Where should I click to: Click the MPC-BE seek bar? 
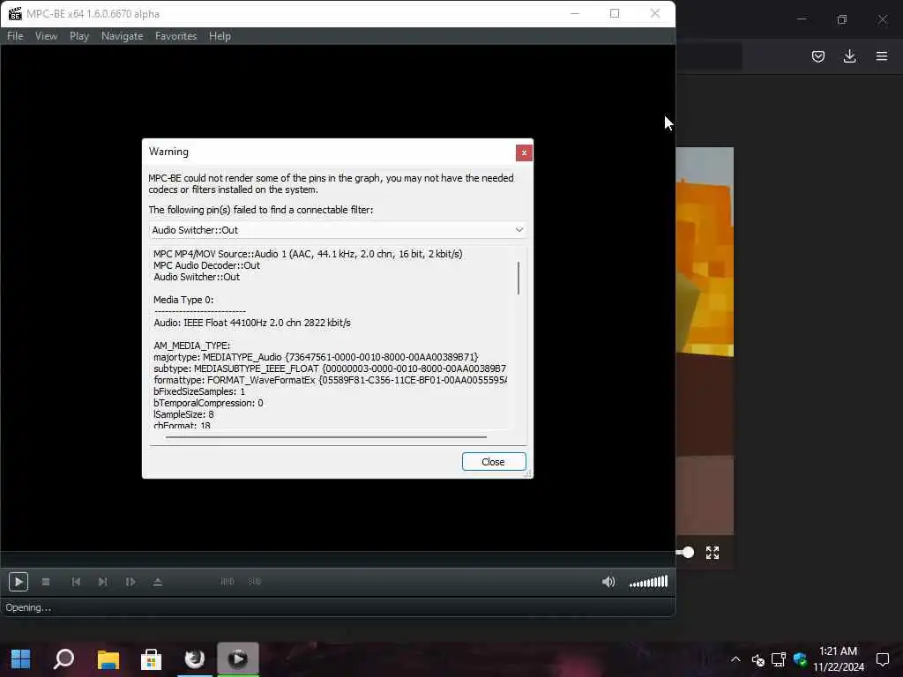tap(338, 558)
